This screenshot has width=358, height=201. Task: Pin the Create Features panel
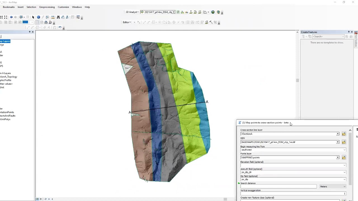coord(348,32)
